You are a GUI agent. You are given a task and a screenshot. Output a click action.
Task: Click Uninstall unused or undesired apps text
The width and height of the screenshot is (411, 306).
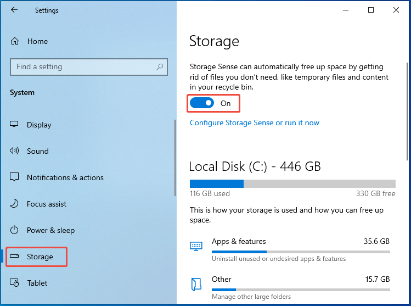tap(279, 259)
